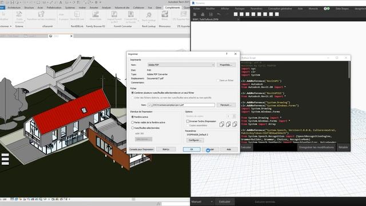Open Outils externes tool icon
Image resolution: width=366 pixels, height=206 pixels.
(x=19, y=14)
